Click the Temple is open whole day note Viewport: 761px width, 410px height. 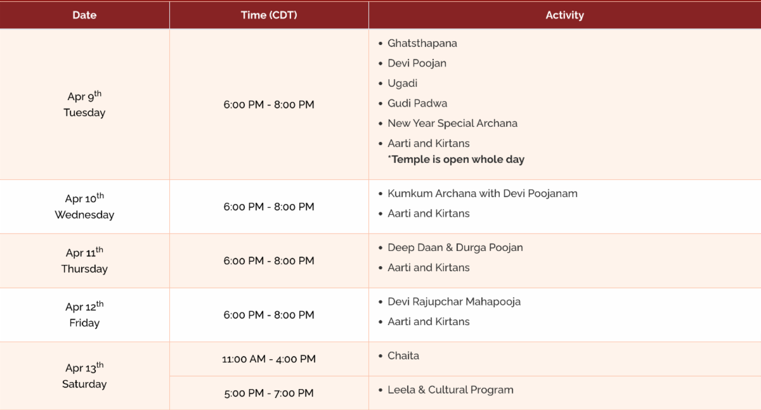(458, 159)
